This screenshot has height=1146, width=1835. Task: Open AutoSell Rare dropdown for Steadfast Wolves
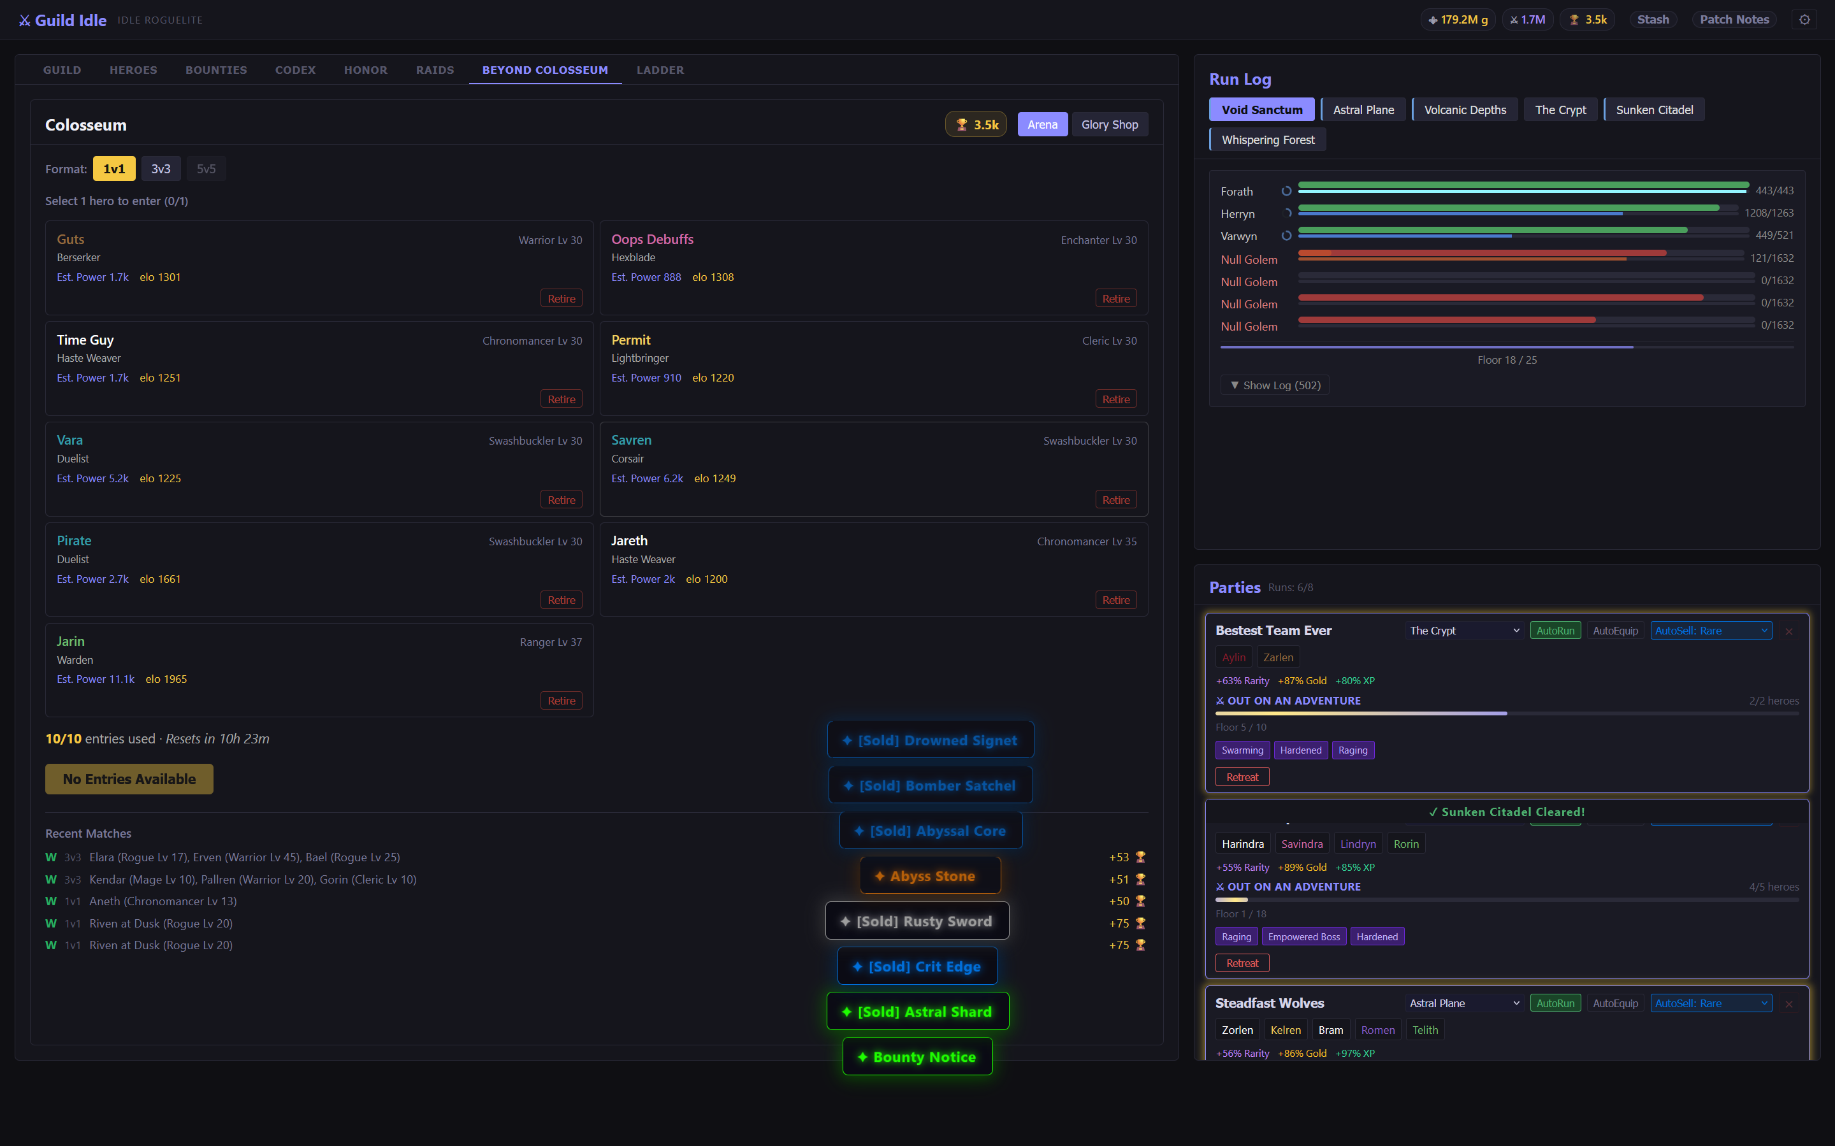tap(1711, 1003)
